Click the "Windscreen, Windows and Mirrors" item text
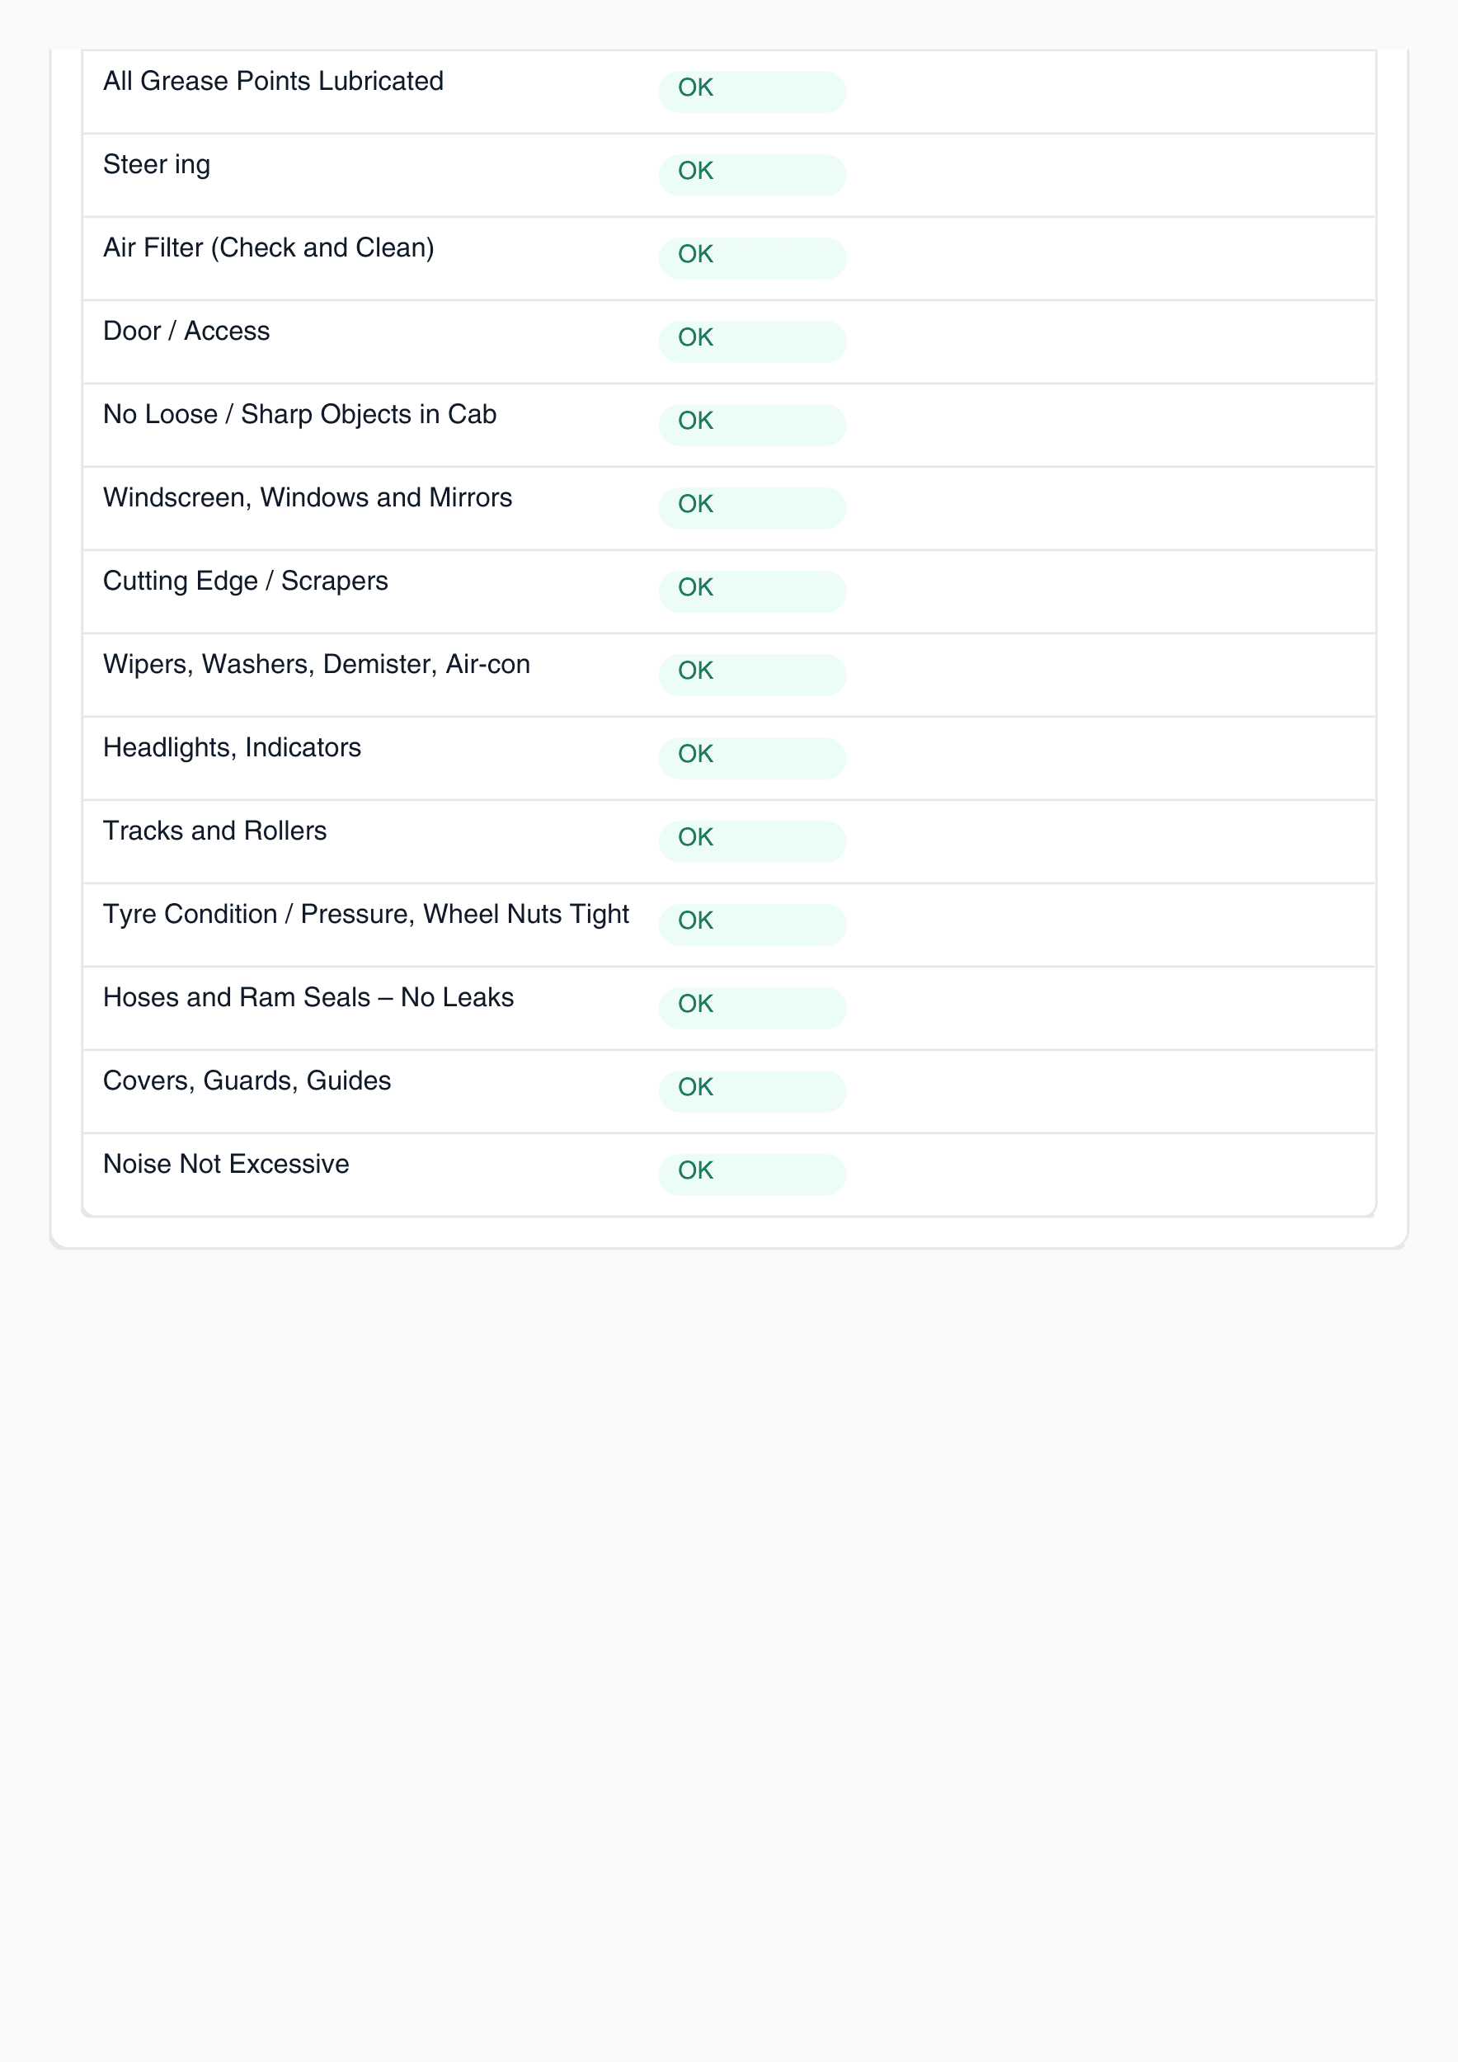1458x2062 pixels. pyautogui.click(x=307, y=497)
